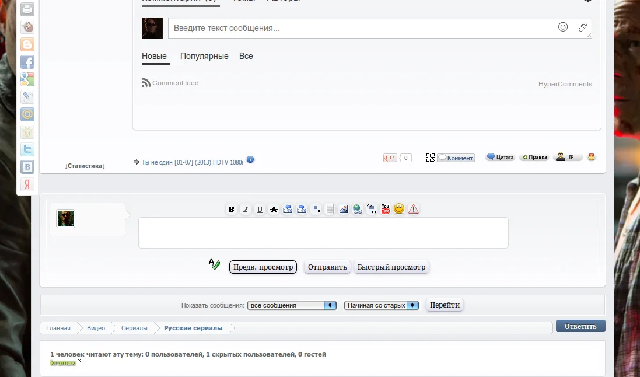Share via Google icon in sidebar
The image size is (640, 377).
[x=27, y=79]
